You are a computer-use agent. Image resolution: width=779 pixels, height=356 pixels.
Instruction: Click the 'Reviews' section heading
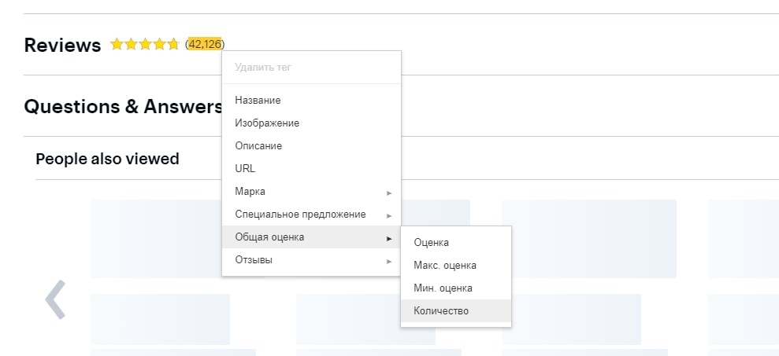click(x=63, y=46)
